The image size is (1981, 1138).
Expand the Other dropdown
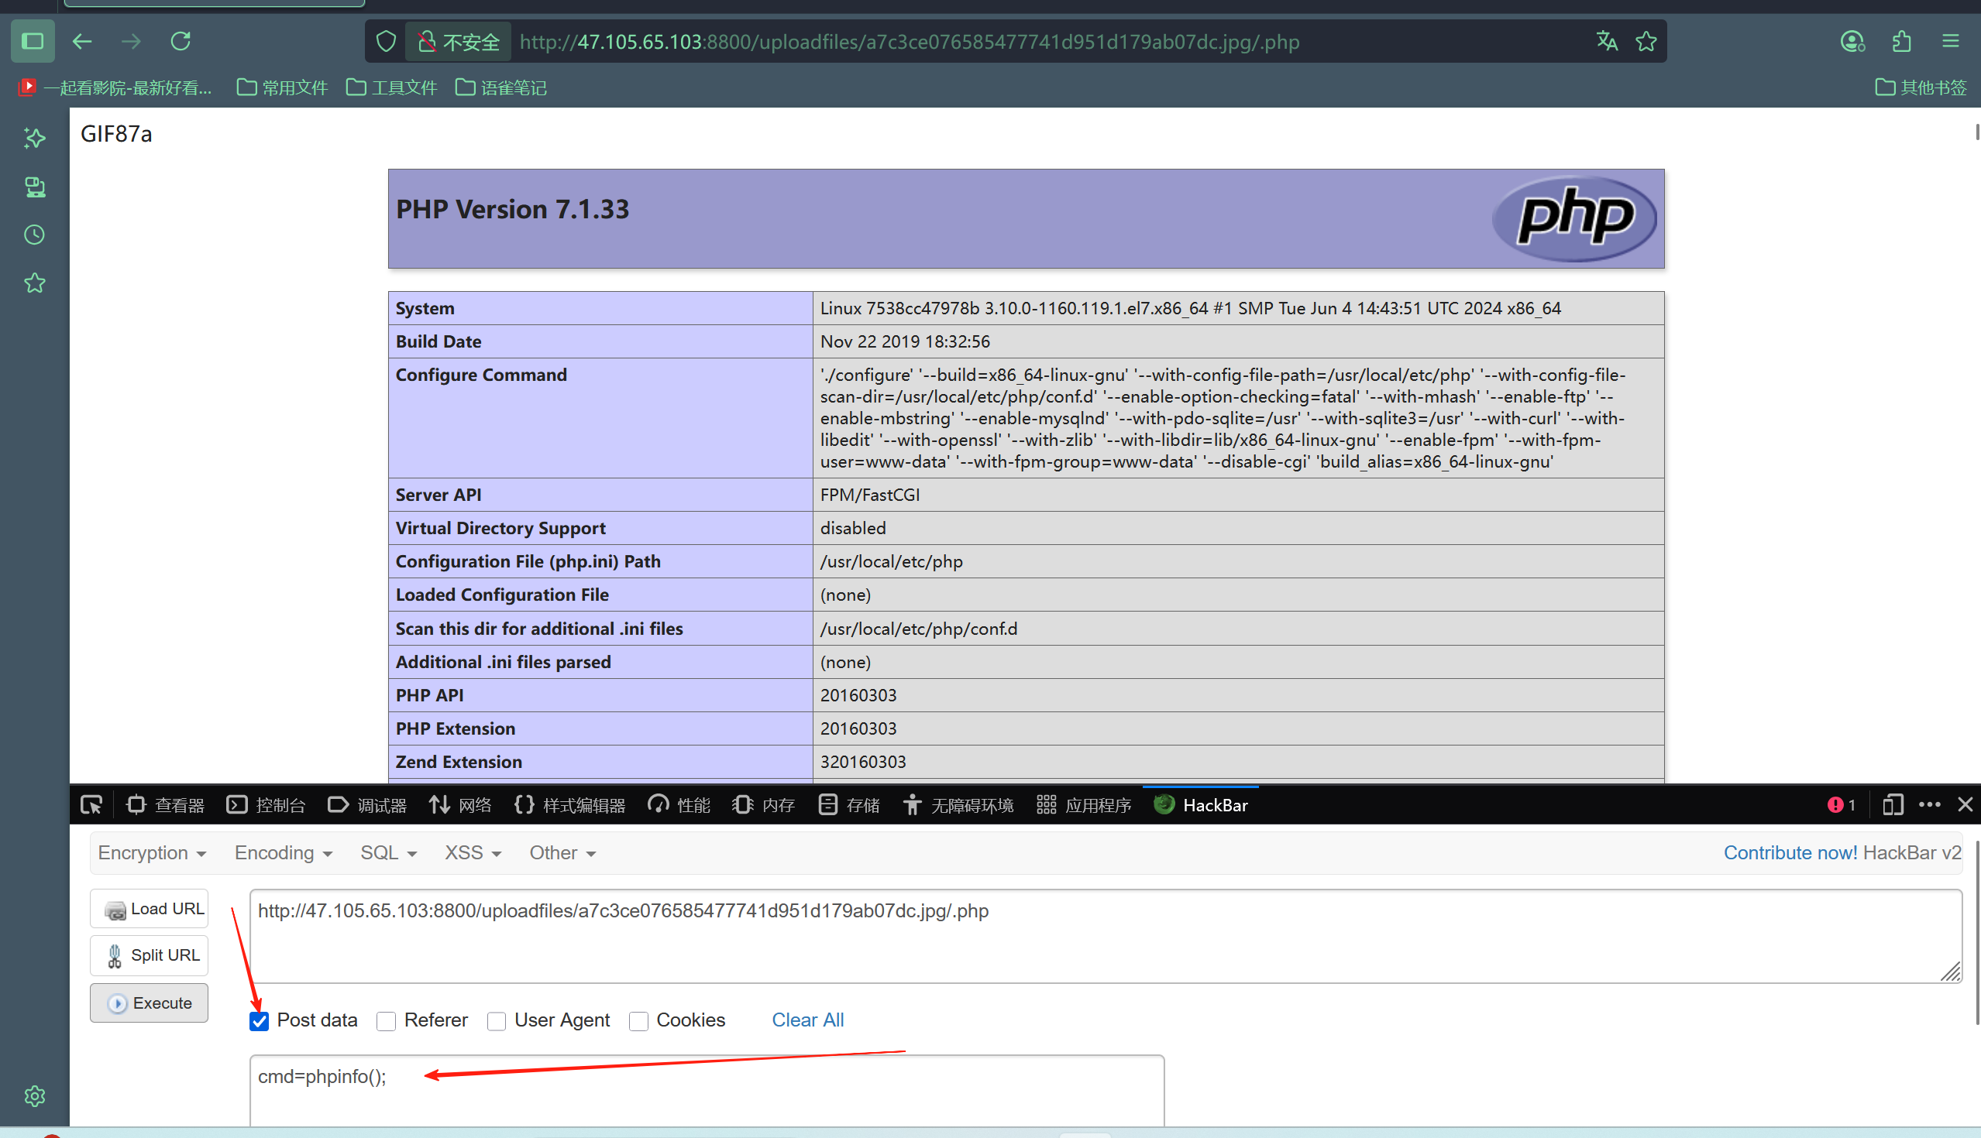point(562,852)
